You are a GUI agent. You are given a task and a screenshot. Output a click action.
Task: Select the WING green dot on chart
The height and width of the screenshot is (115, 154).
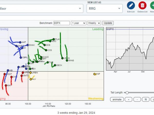[x=67, y=61]
